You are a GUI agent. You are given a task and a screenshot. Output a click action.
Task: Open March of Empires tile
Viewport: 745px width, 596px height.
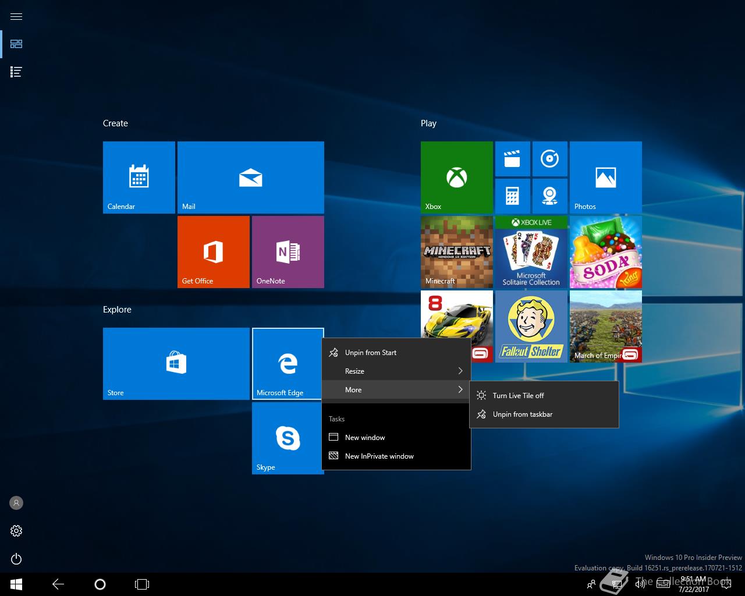pyautogui.click(x=606, y=327)
